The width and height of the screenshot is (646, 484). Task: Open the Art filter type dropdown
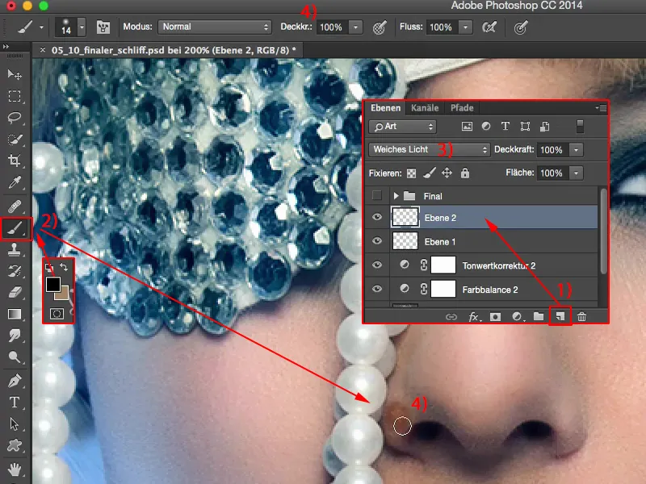pos(402,127)
